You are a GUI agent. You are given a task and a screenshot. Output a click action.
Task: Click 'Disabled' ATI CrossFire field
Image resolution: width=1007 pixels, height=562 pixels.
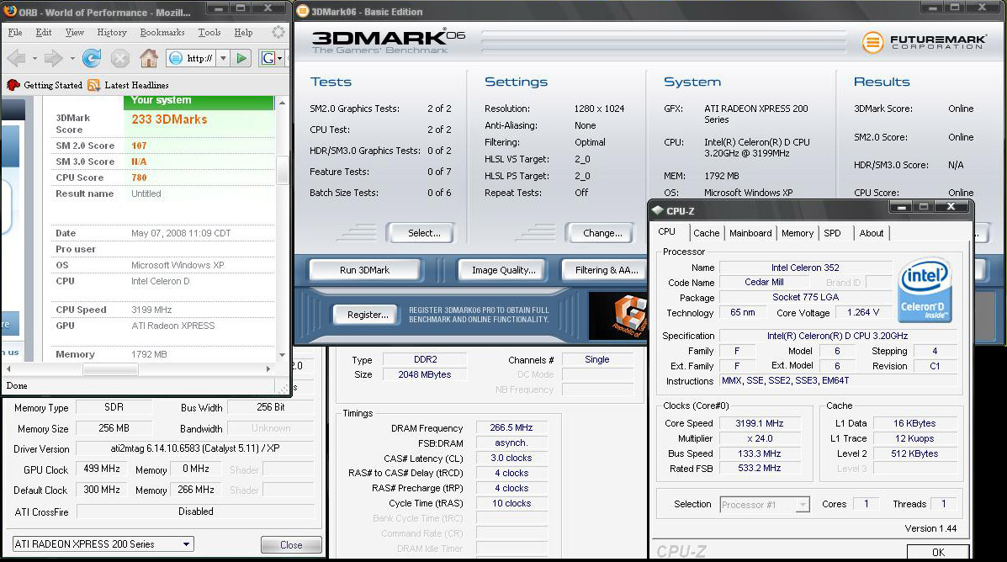[x=195, y=512]
